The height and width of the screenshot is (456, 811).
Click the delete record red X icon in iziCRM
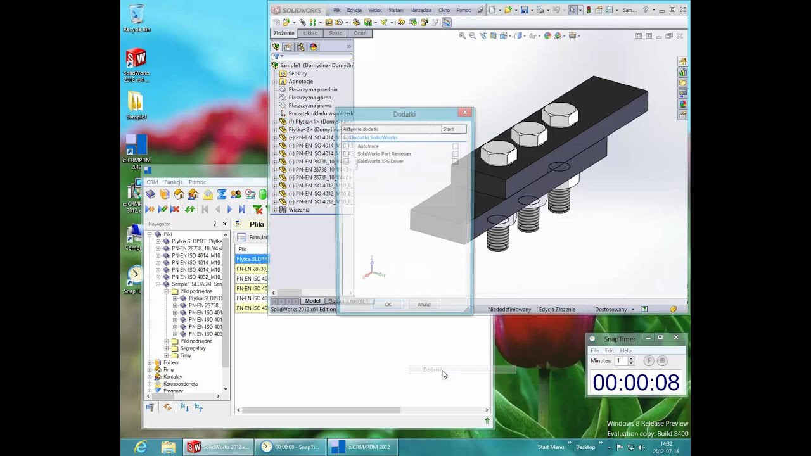tap(175, 209)
